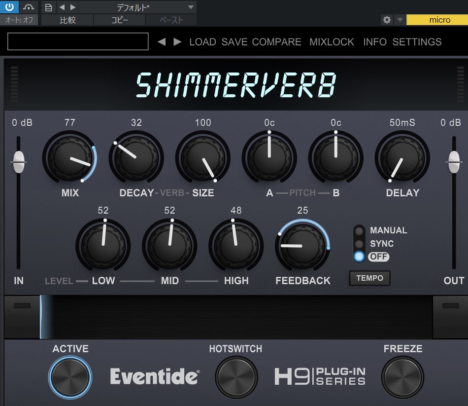The width and height of the screenshot is (468, 406).
Task: Open the LOAD preset menu
Action: 202,42
